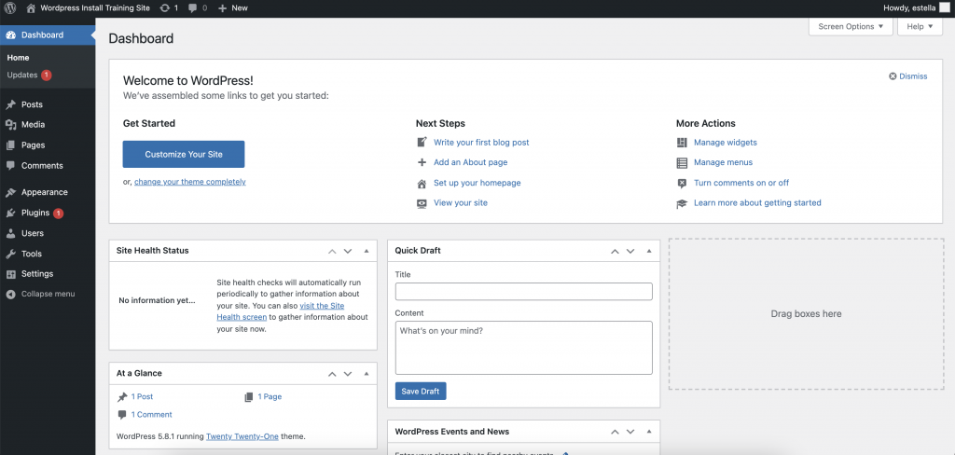The height and width of the screenshot is (455, 955).
Task: Open the Learn more about getting started link
Action: point(757,203)
